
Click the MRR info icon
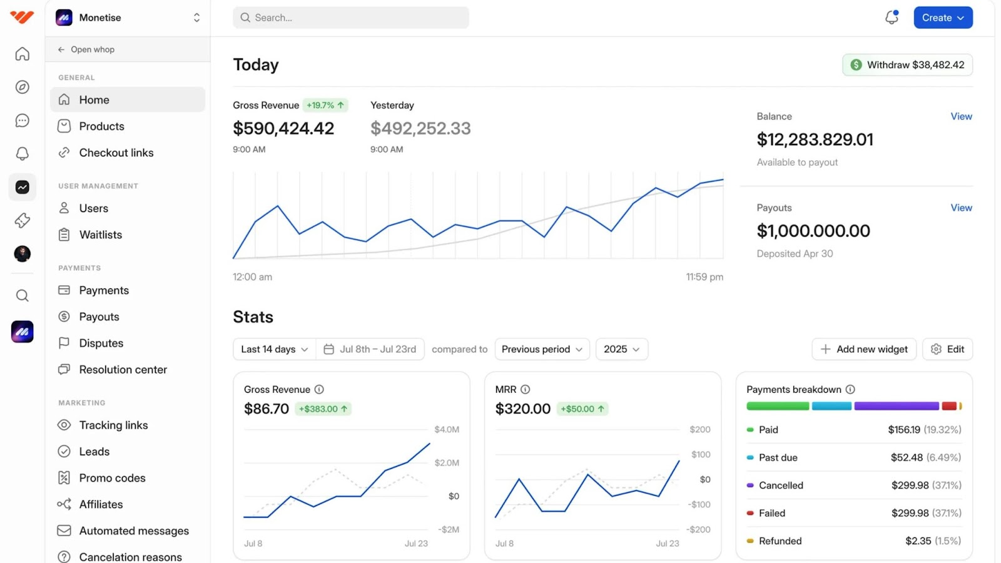click(526, 390)
